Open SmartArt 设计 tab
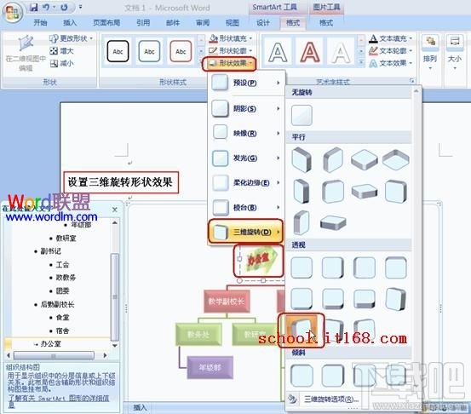 [263, 23]
